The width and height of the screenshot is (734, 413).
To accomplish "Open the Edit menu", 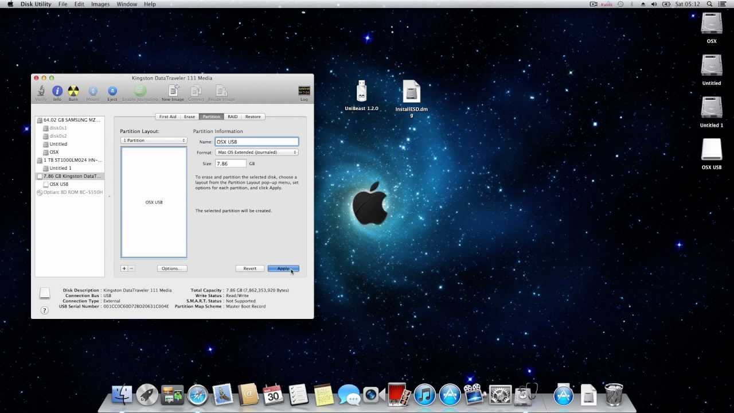I will [x=79, y=4].
